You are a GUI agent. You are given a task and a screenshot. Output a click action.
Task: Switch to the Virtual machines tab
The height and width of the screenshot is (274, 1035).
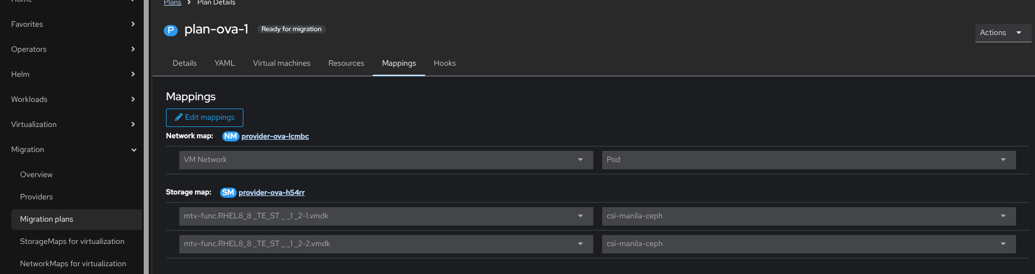point(281,63)
